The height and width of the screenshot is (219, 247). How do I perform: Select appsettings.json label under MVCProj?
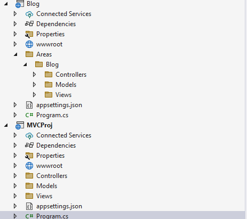pos(59,206)
